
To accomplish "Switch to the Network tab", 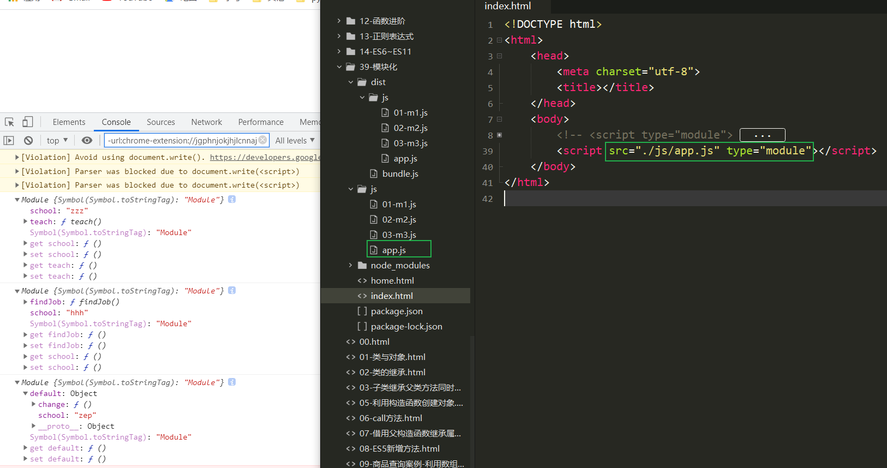I will [x=207, y=122].
